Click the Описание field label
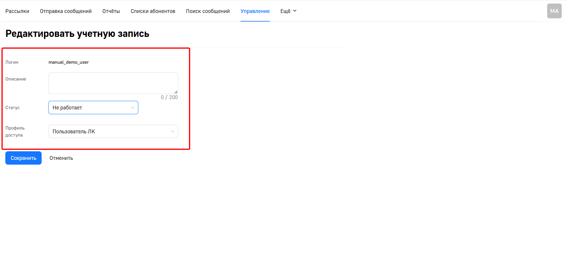This screenshot has height=269, width=567. click(16, 79)
